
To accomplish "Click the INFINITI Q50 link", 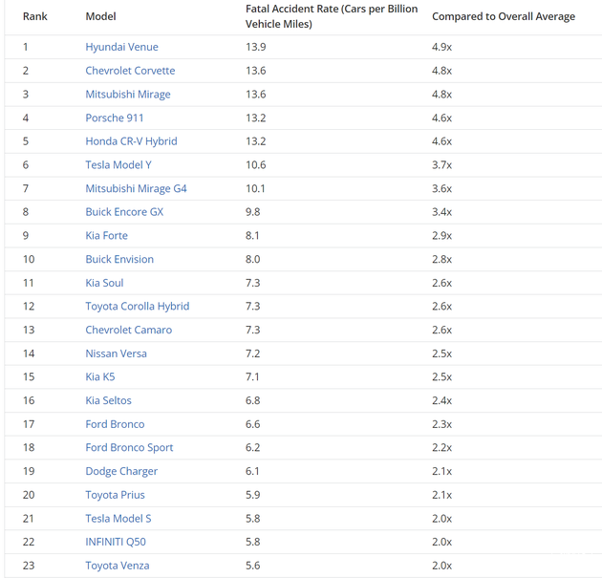I will tap(116, 542).
